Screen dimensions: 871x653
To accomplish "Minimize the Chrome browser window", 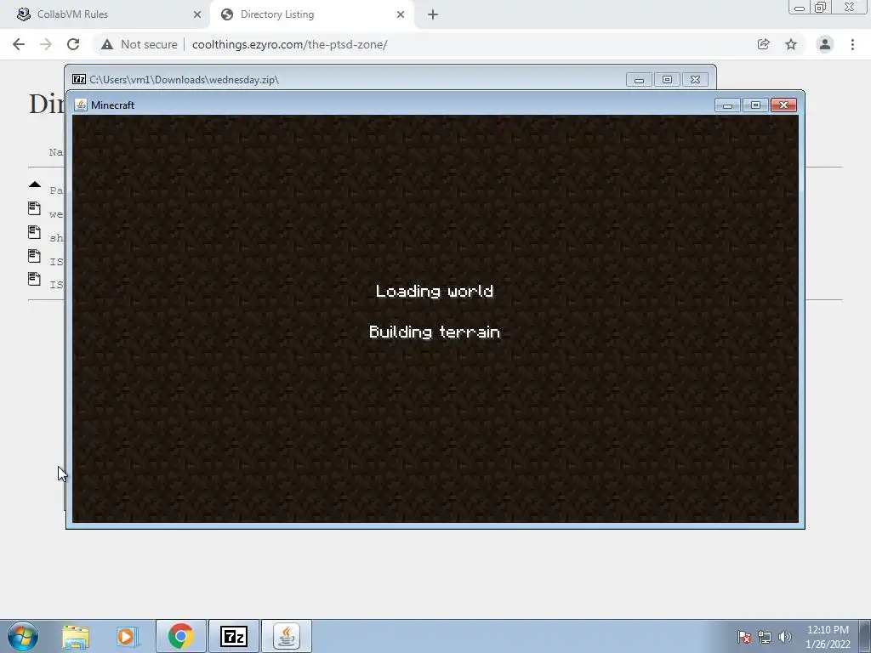I will (x=800, y=7).
